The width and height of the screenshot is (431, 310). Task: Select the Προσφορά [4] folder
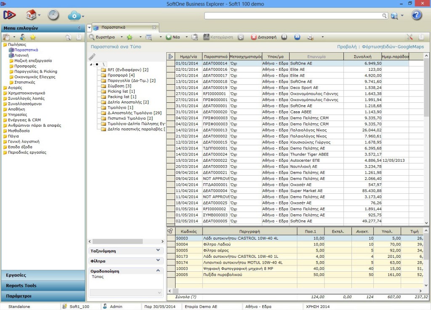point(121,75)
